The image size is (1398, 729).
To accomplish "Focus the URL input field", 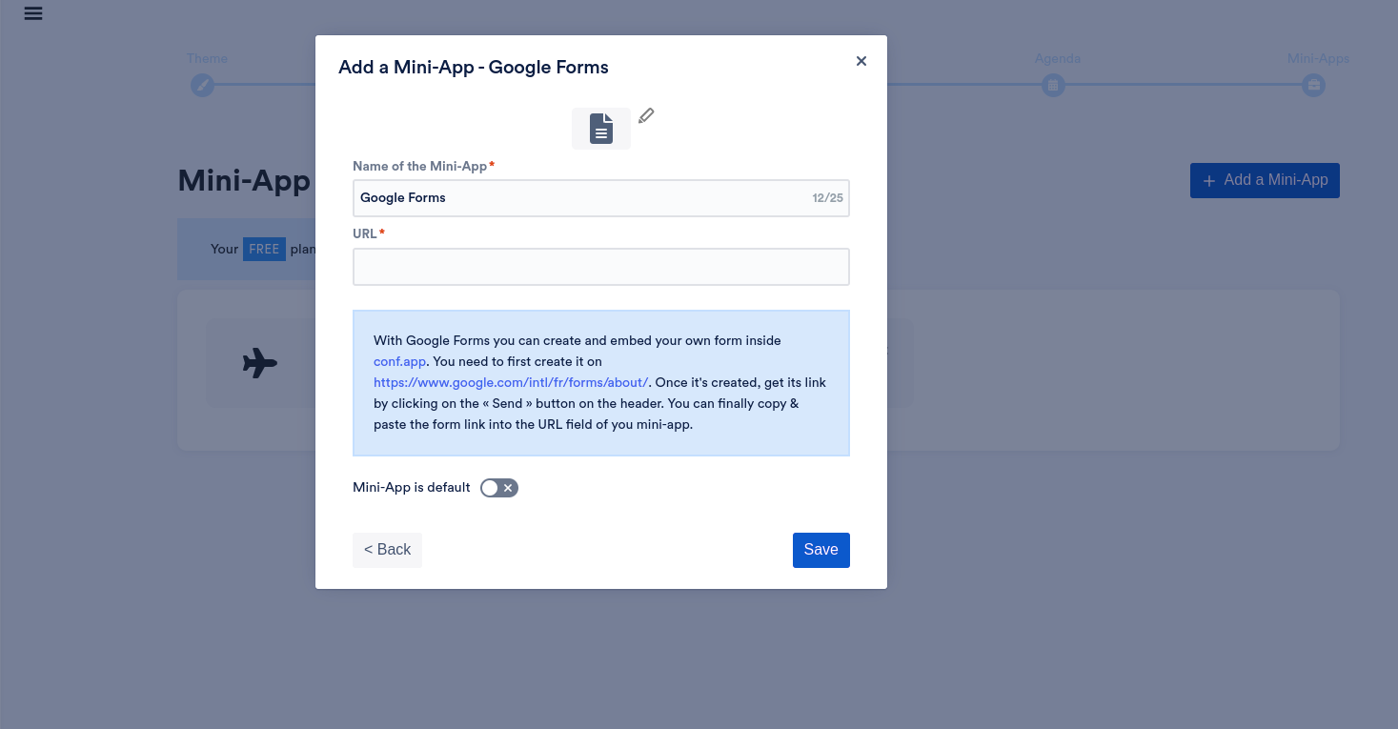I will pyautogui.click(x=600, y=267).
